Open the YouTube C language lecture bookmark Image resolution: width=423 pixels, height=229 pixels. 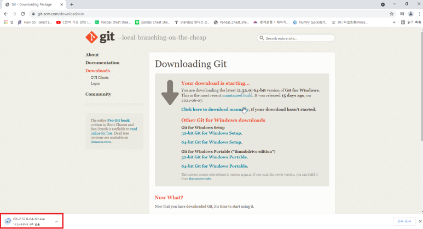pyautogui.click(x=73, y=22)
